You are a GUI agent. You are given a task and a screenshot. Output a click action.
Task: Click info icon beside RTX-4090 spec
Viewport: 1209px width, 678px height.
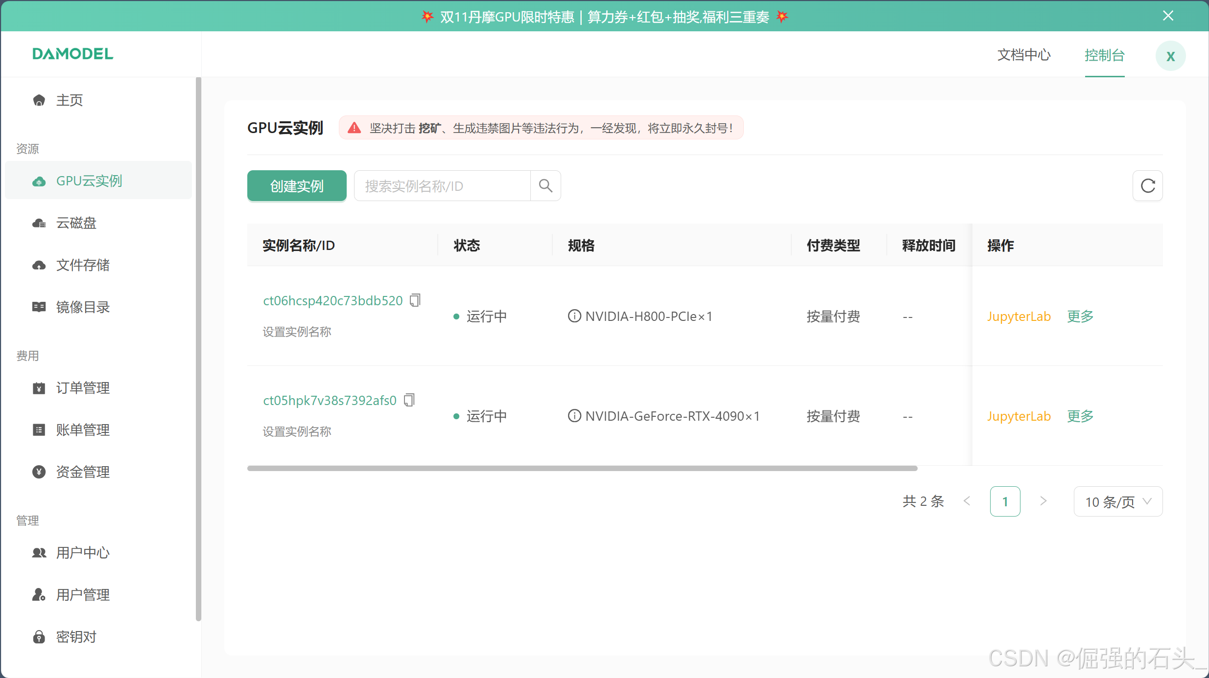click(574, 416)
